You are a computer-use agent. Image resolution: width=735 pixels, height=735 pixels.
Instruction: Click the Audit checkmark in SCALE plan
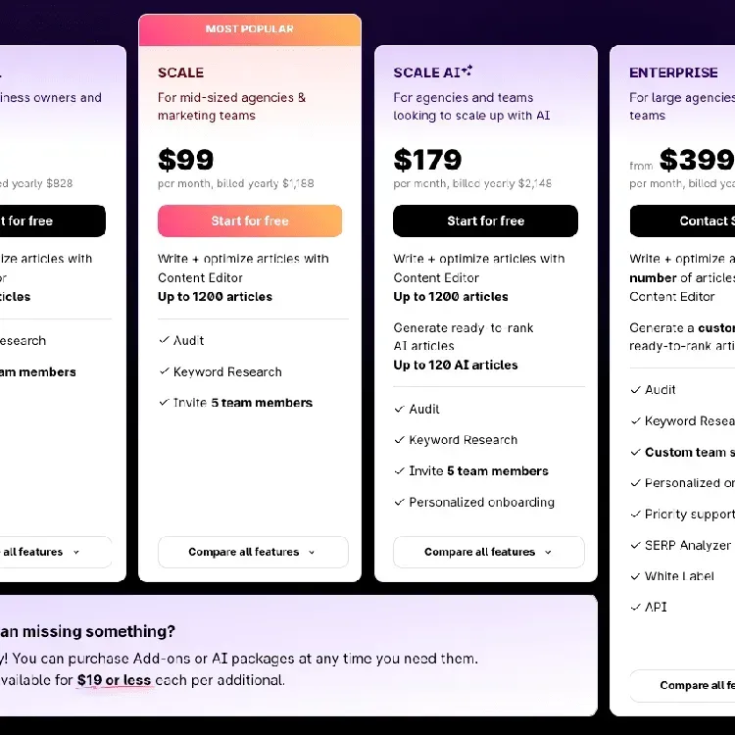click(164, 340)
